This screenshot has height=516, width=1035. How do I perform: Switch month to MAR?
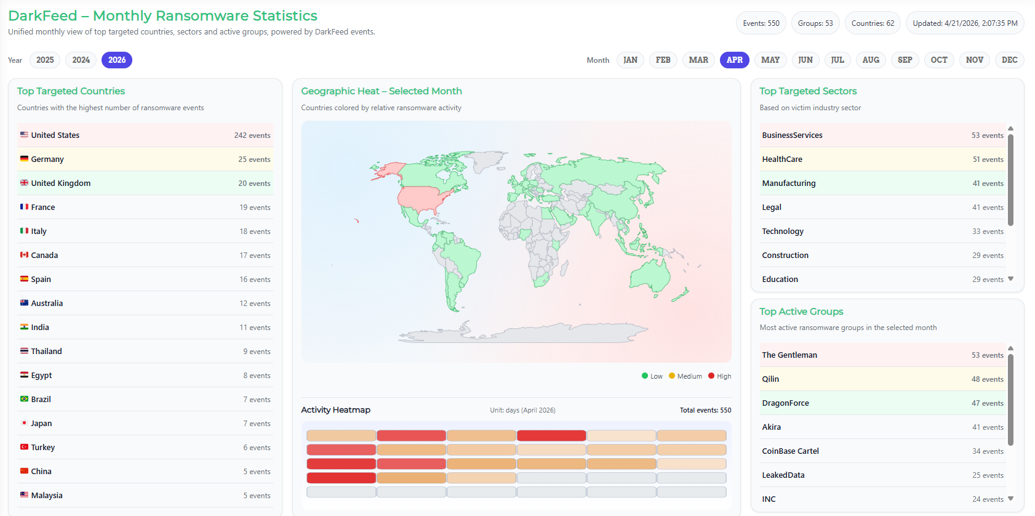click(x=698, y=60)
